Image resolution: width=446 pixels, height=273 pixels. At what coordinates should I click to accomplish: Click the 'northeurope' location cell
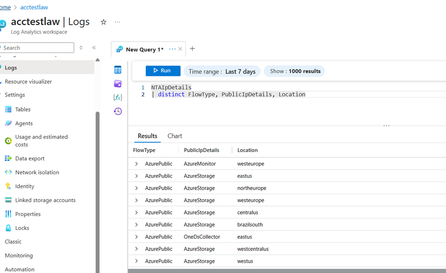(252, 188)
